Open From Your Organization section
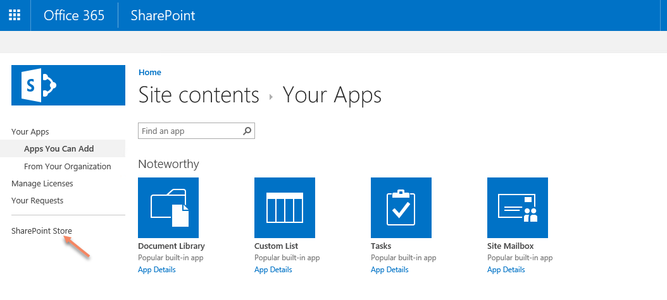 pos(68,166)
